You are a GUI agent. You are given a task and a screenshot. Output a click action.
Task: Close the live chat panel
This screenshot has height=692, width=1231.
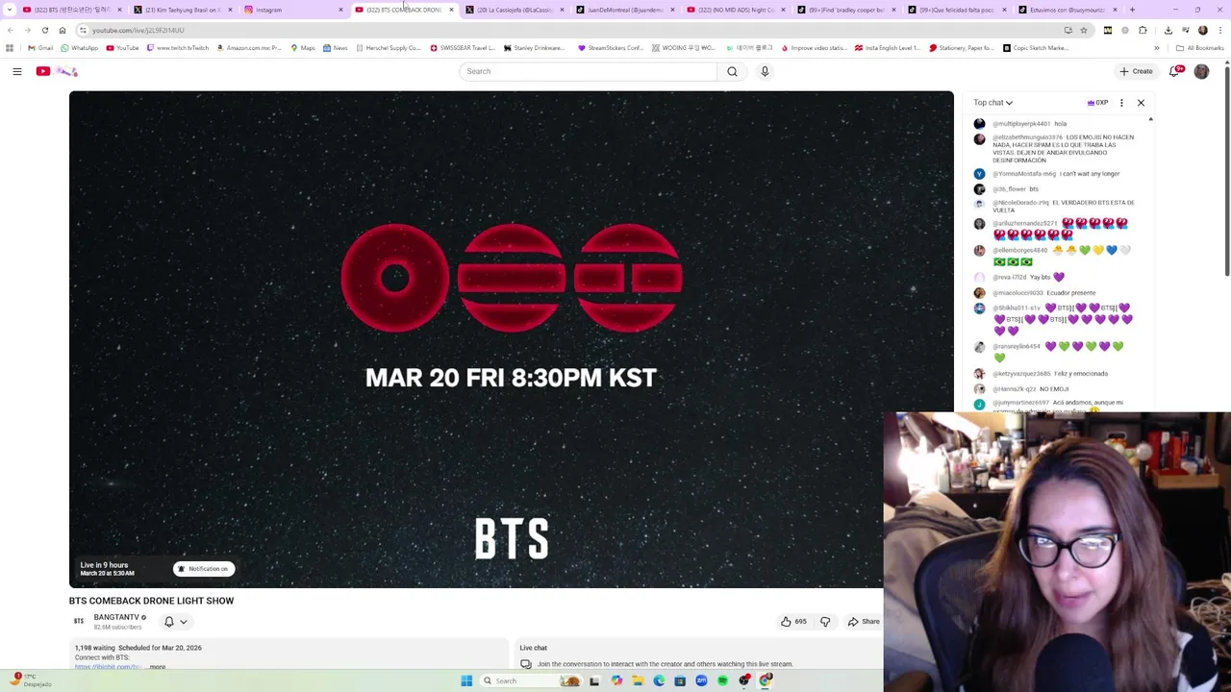coord(1141,103)
